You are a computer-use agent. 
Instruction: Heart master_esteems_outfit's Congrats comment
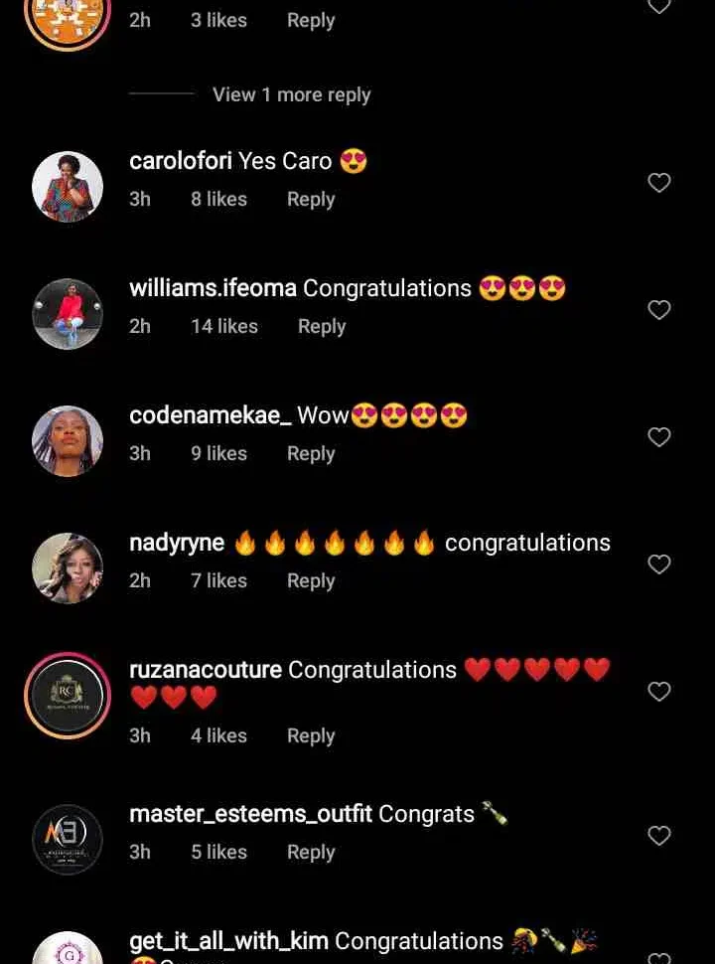click(659, 836)
